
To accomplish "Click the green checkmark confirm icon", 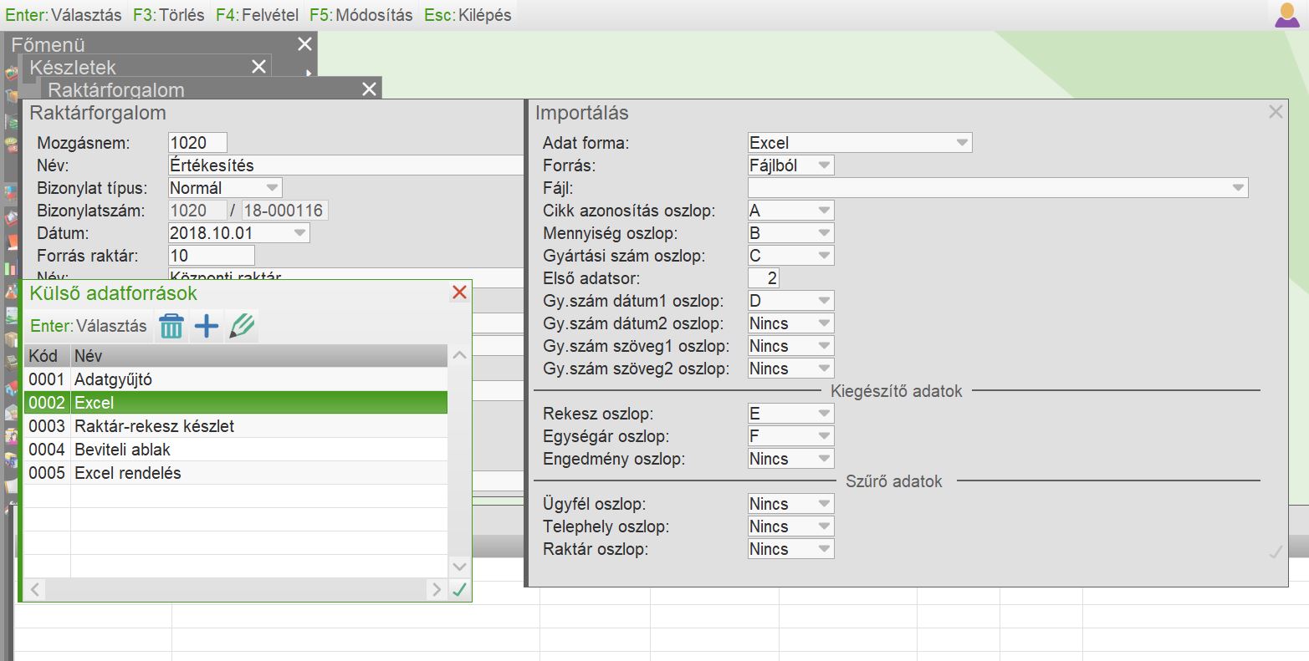I will pos(459,590).
